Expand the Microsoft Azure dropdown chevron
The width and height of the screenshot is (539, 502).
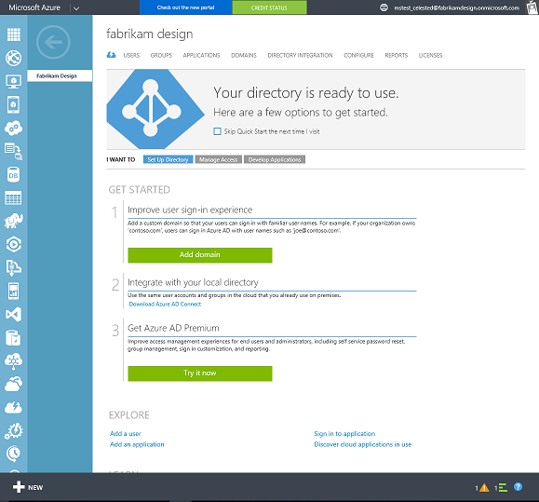click(76, 8)
